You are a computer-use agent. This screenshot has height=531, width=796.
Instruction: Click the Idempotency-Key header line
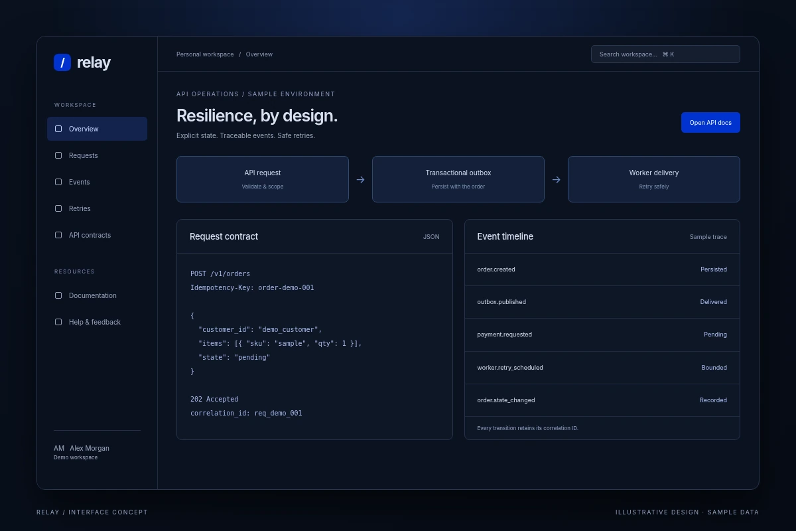click(252, 288)
